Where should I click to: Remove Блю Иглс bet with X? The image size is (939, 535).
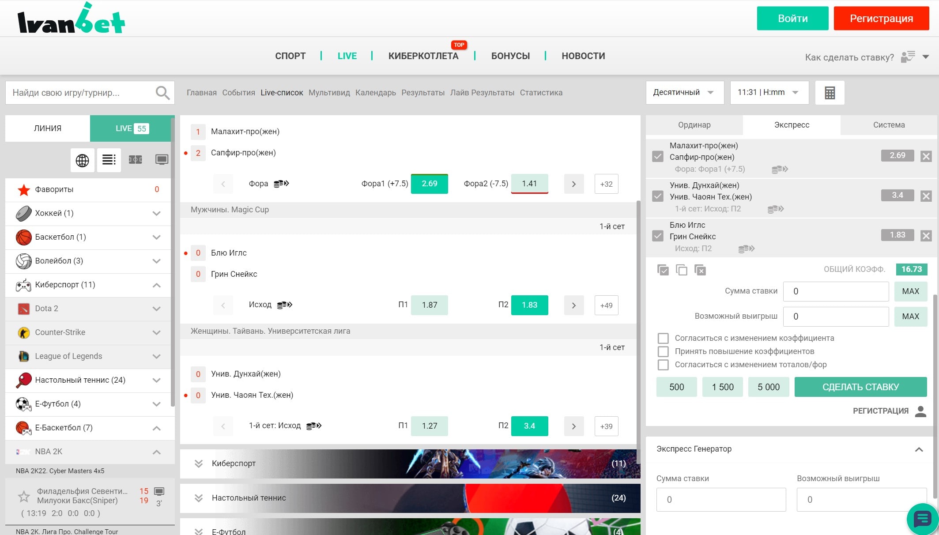coord(926,236)
